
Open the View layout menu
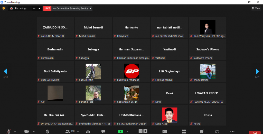256,8
